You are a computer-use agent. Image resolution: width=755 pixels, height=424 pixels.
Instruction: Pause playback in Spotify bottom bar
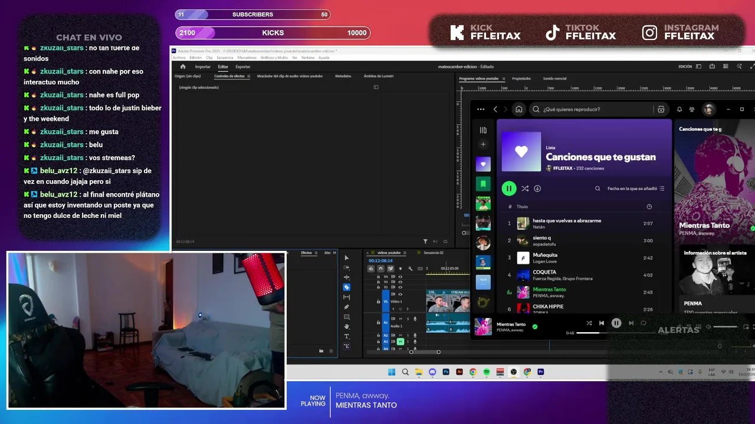[616, 323]
